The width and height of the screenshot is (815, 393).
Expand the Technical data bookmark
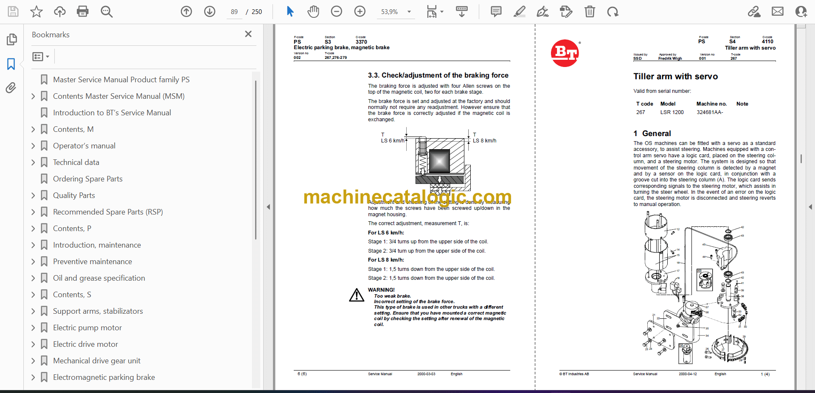click(x=33, y=162)
